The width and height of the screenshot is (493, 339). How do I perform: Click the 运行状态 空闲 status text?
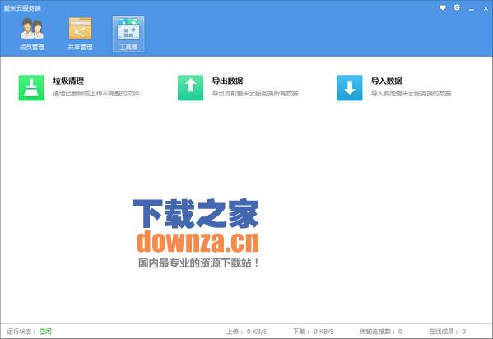(x=30, y=332)
